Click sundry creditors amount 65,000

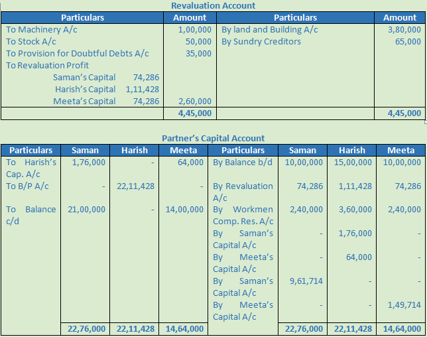(408, 41)
